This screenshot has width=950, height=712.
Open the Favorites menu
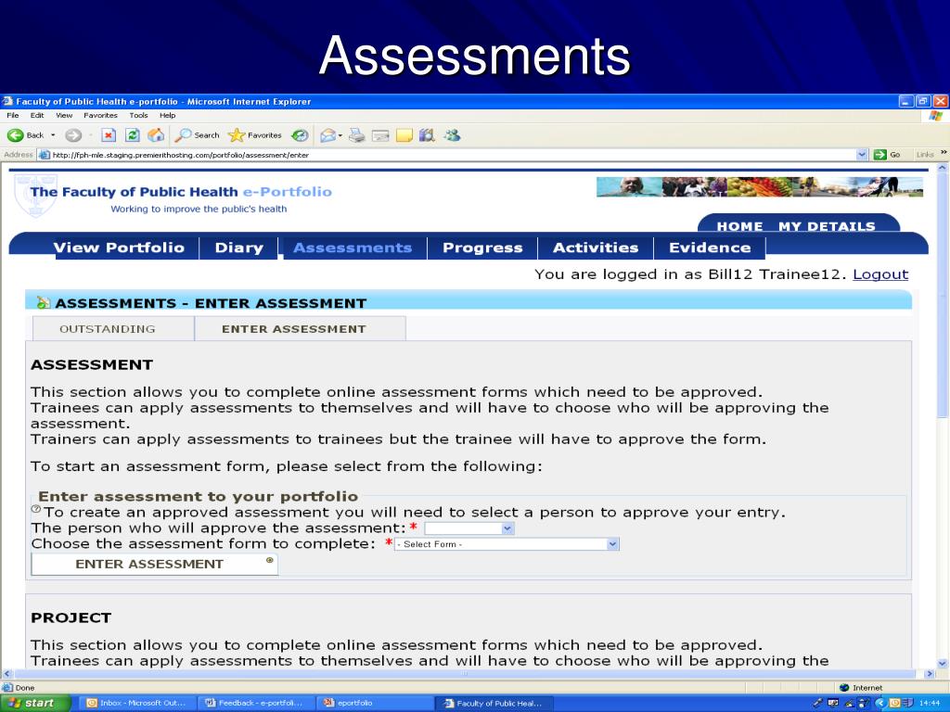tap(100, 115)
